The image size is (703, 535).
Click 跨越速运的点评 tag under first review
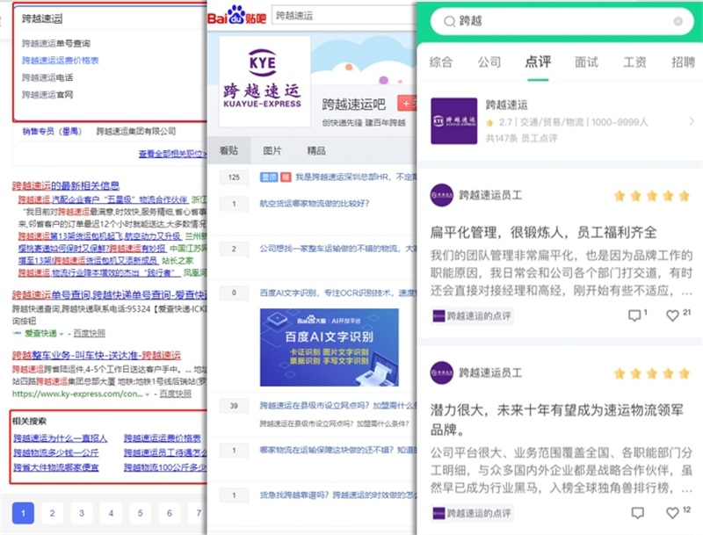pos(472,316)
